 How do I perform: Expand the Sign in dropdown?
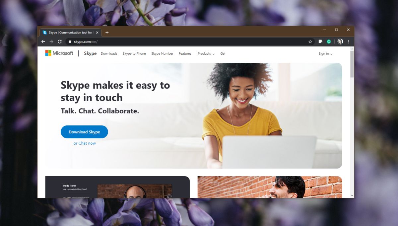point(325,53)
